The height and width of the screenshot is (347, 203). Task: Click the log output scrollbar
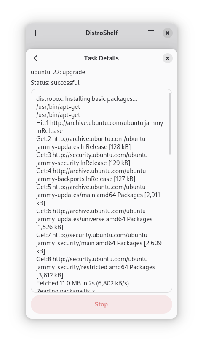click(170, 124)
